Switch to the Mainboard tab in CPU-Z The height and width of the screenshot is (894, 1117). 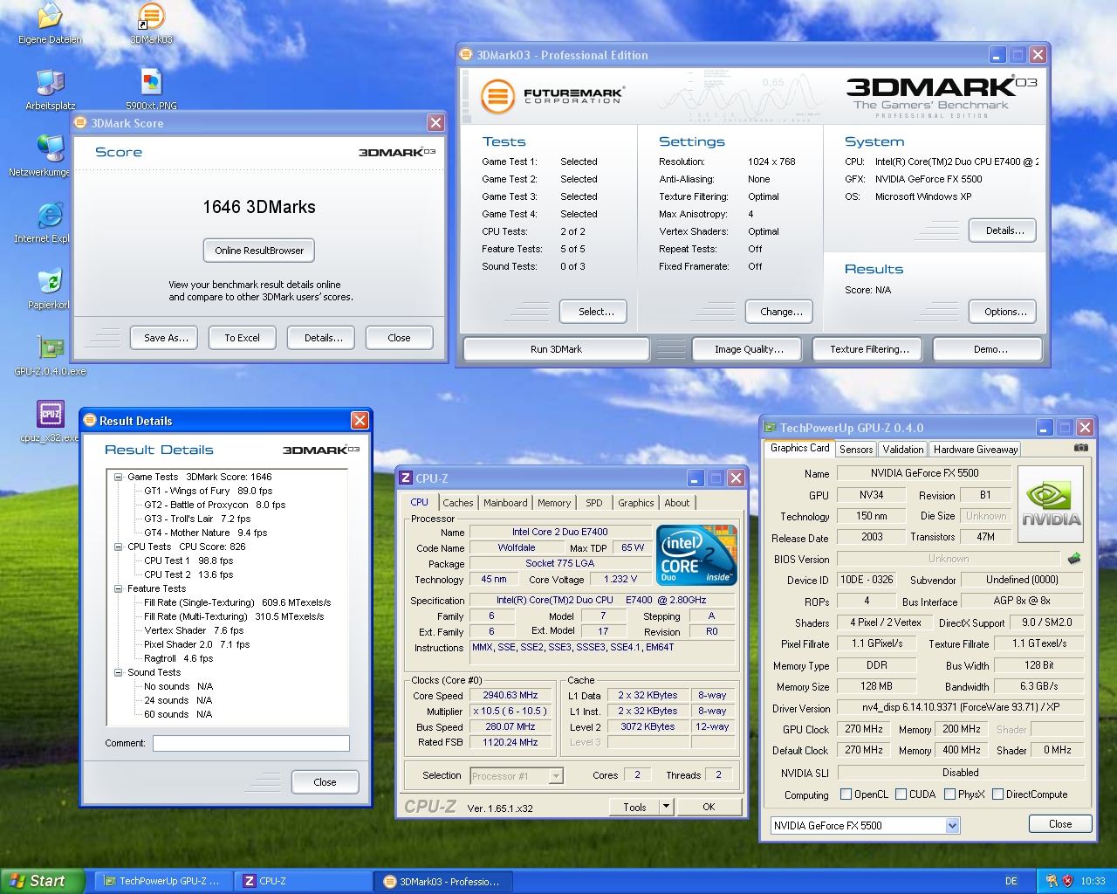505,503
